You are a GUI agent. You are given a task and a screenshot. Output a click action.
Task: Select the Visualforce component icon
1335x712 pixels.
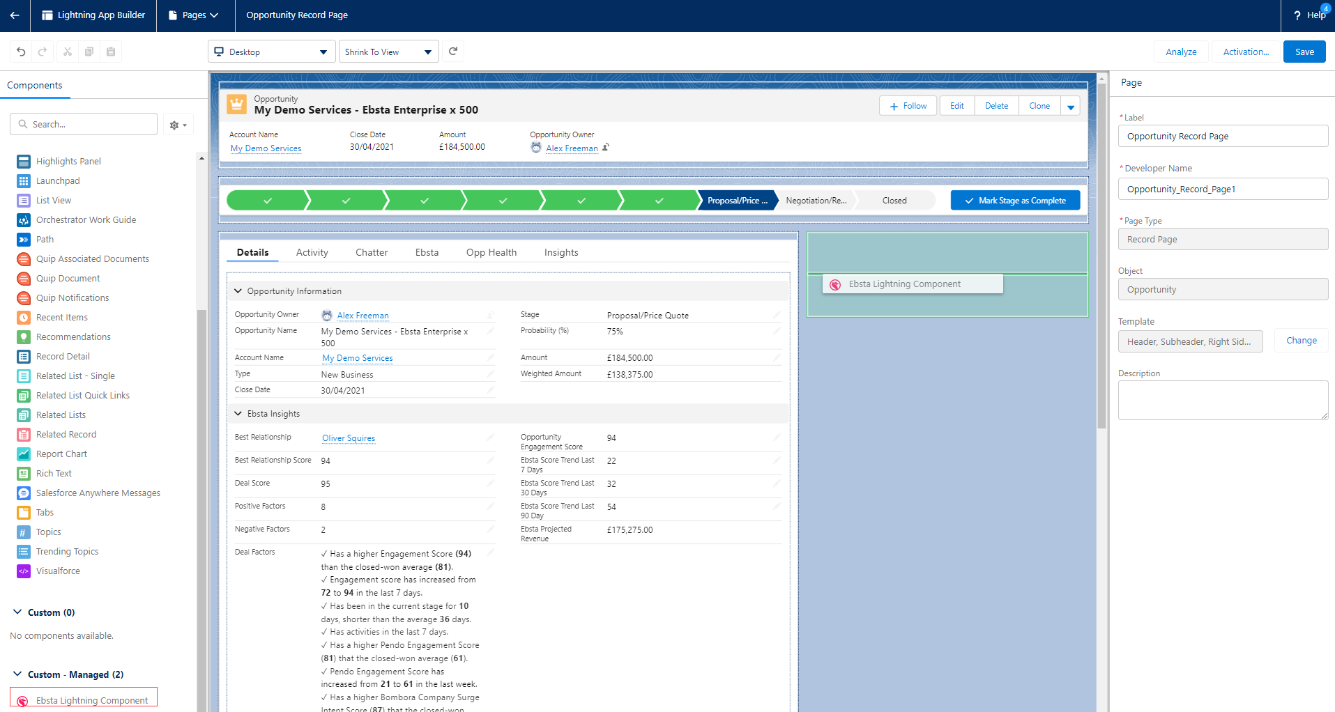point(24,571)
